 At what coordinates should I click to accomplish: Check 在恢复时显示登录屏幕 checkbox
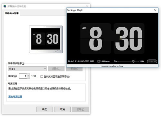pos(42,76)
